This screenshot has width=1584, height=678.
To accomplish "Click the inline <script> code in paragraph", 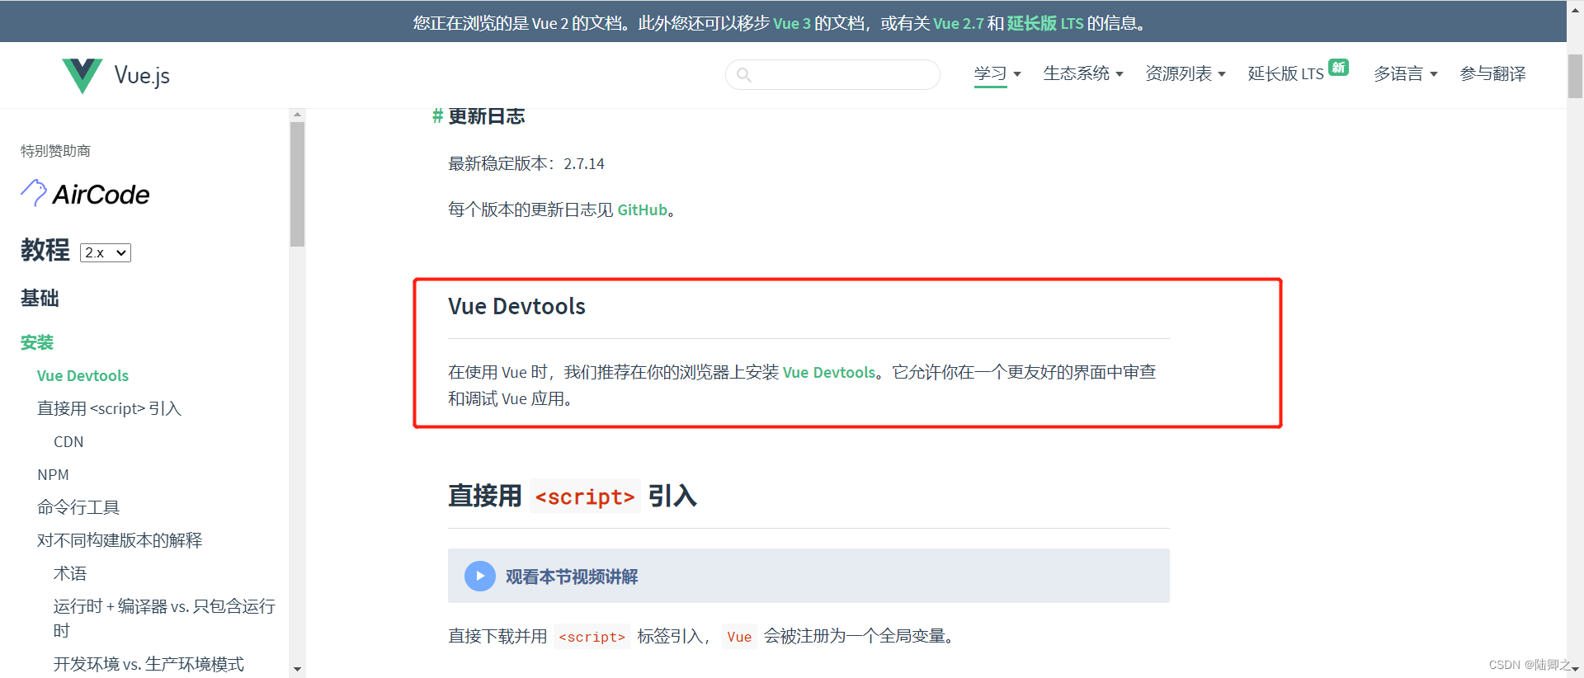I will pos(592,637).
